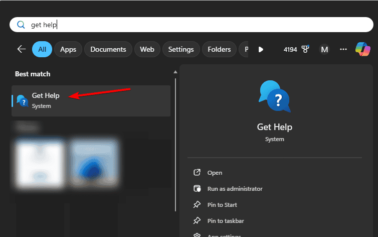The width and height of the screenshot is (378, 237).
Task: Open the blurred white thumbnail
Action: pyautogui.click(x=40, y=163)
